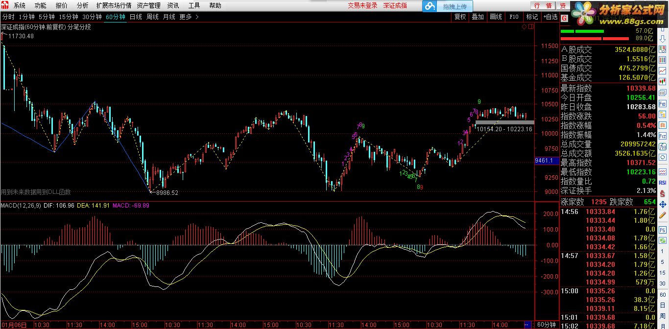Viewport: 669px width, 329px height.
Task: Switch to the 30分钟 period tab
Action: (x=92, y=17)
